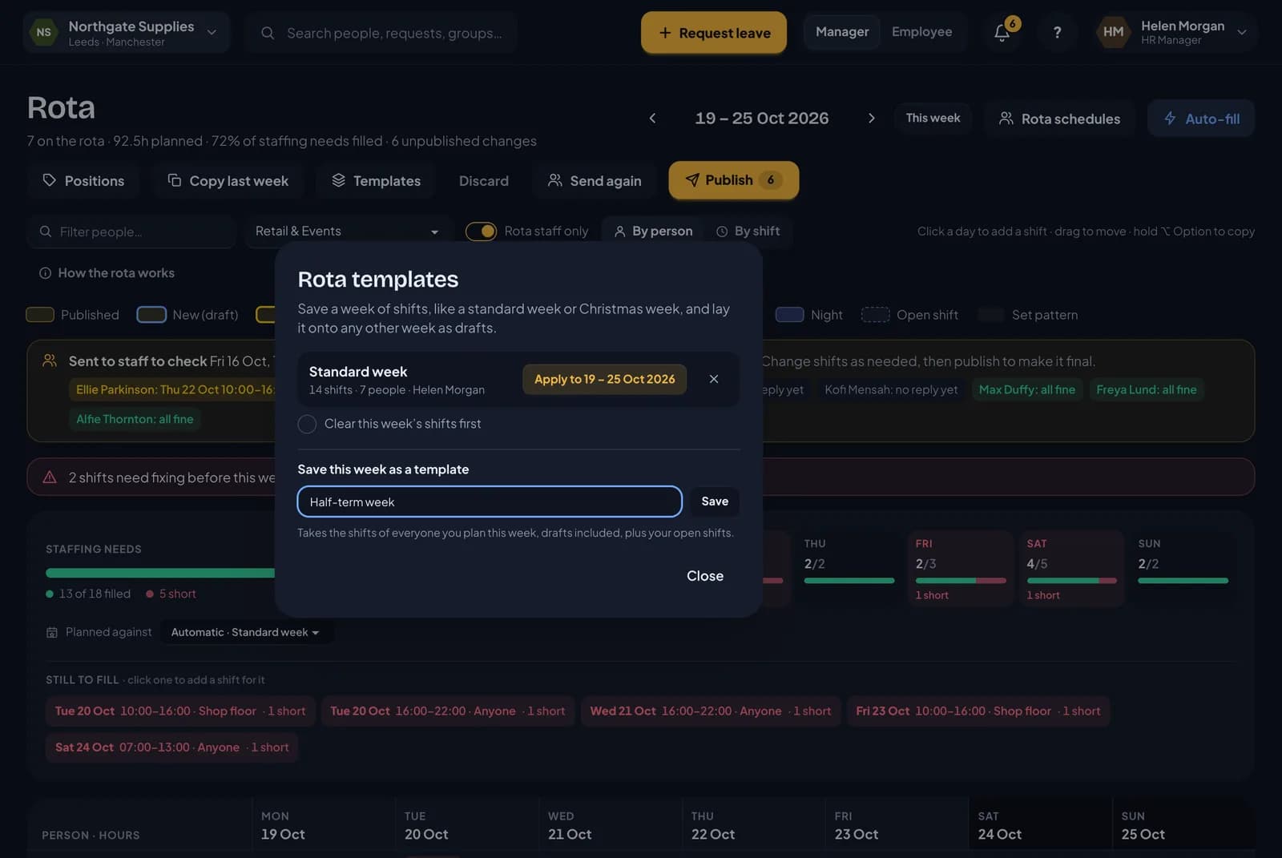This screenshot has width=1282, height=858.
Task: Save the Half-term week template
Action: click(715, 502)
